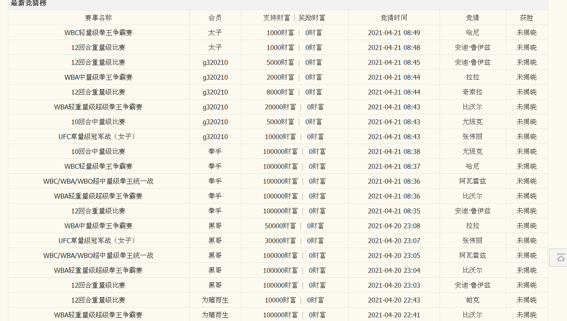567x321 pixels.
Task: Click 太子 in the WBC轻量级拳王争霸赛 row
Action: point(215,32)
